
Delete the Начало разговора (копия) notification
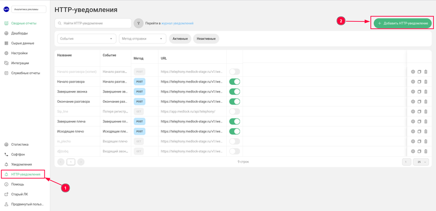click(426, 72)
